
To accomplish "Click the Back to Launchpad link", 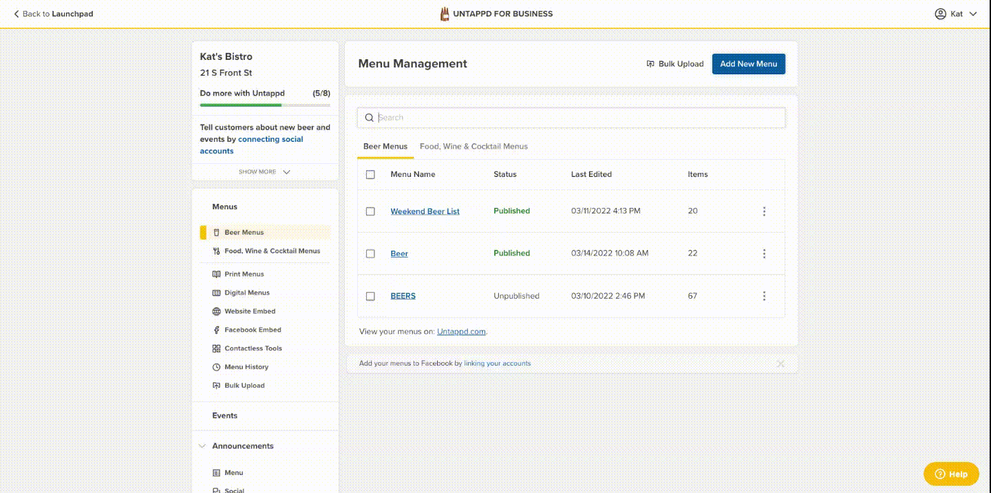I will 54,14.
